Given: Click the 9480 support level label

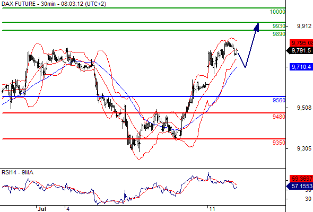Looking at the screenshot, I should pyautogui.click(x=279, y=117).
